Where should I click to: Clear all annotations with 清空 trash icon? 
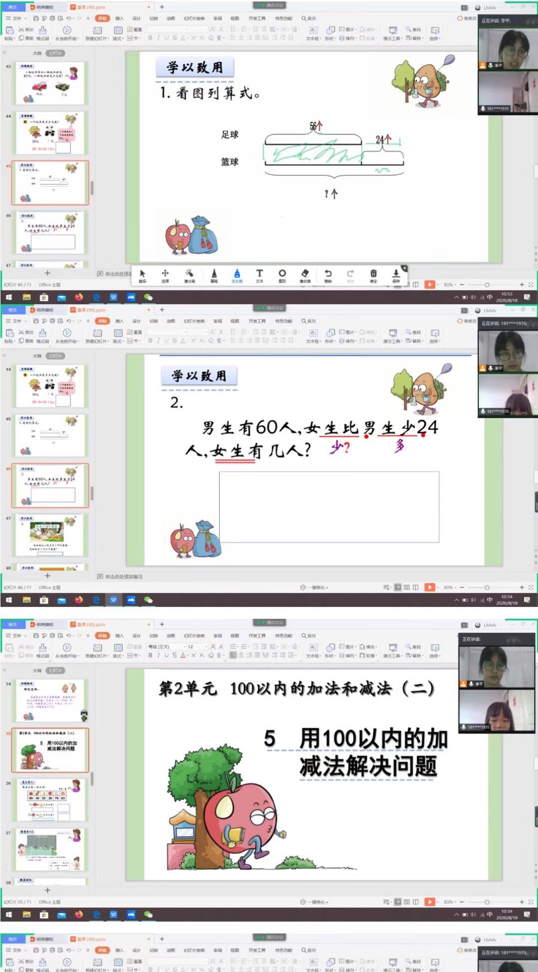[373, 274]
